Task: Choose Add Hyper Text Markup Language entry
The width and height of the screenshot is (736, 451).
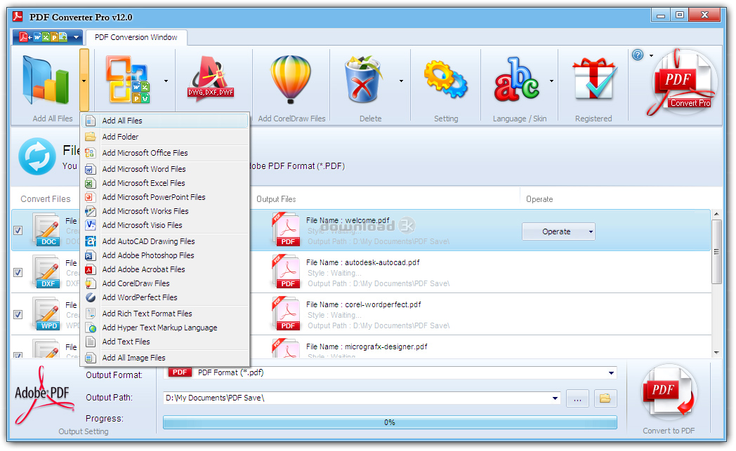Action: pyautogui.click(x=165, y=328)
